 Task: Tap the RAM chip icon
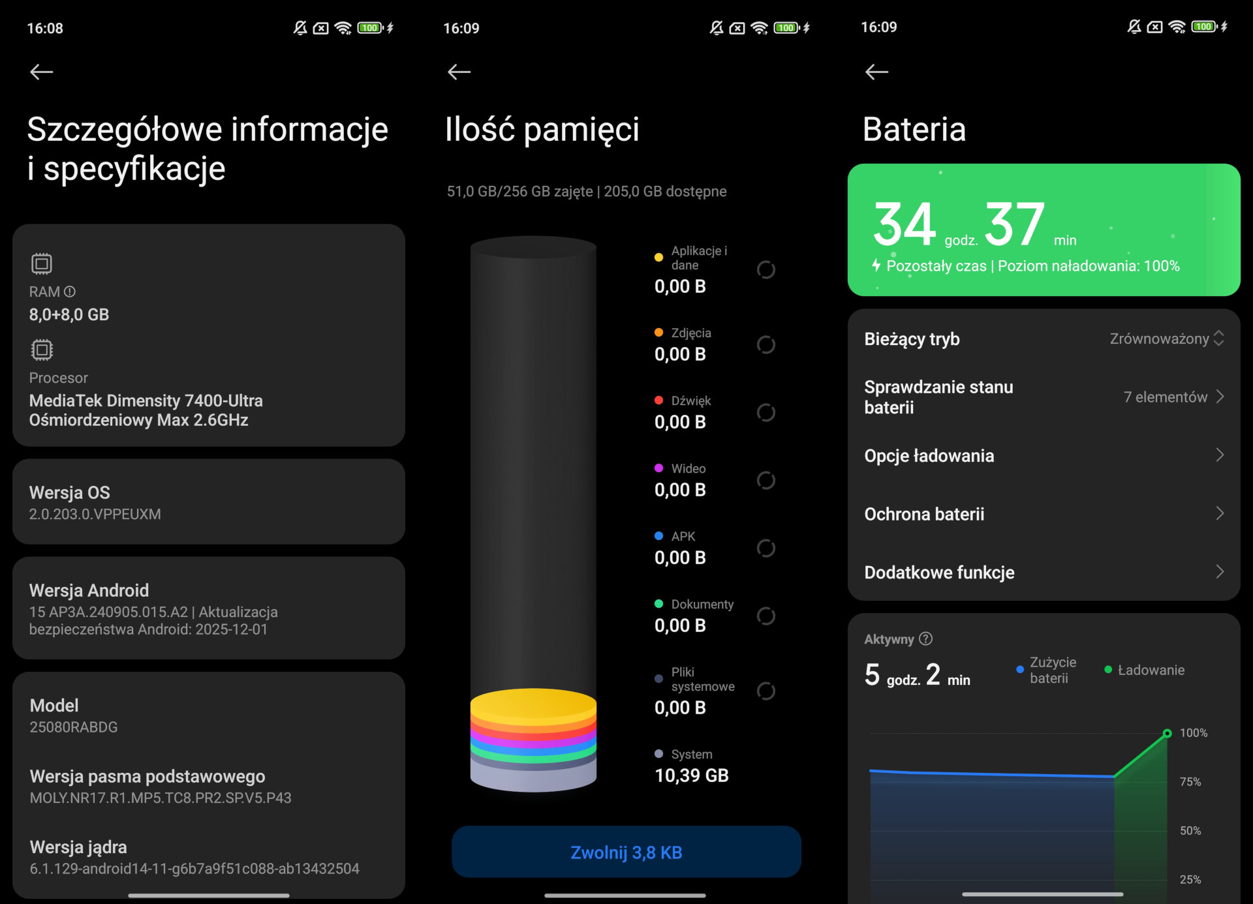coord(42,264)
